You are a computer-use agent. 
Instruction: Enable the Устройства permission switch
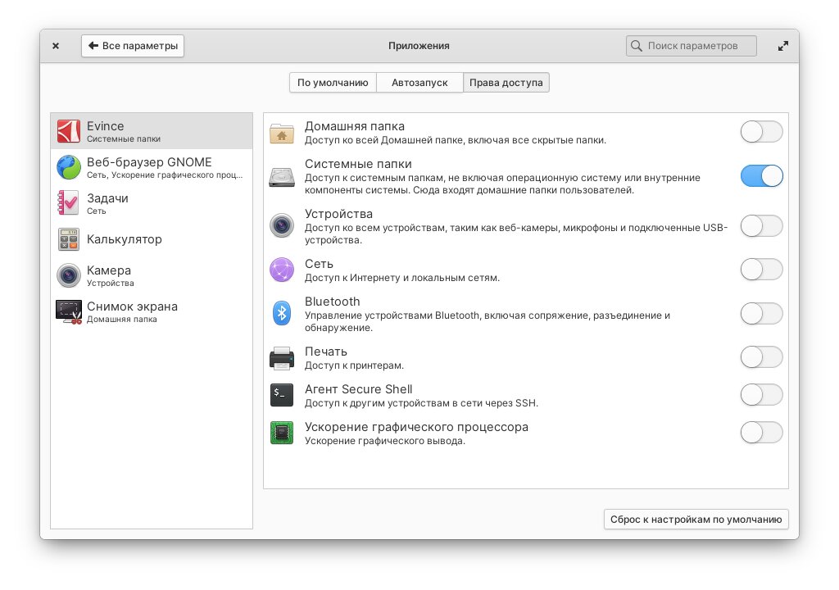761,225
